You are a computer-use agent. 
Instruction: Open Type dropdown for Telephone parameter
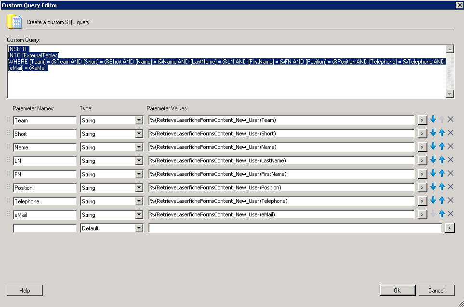[139, 201]
